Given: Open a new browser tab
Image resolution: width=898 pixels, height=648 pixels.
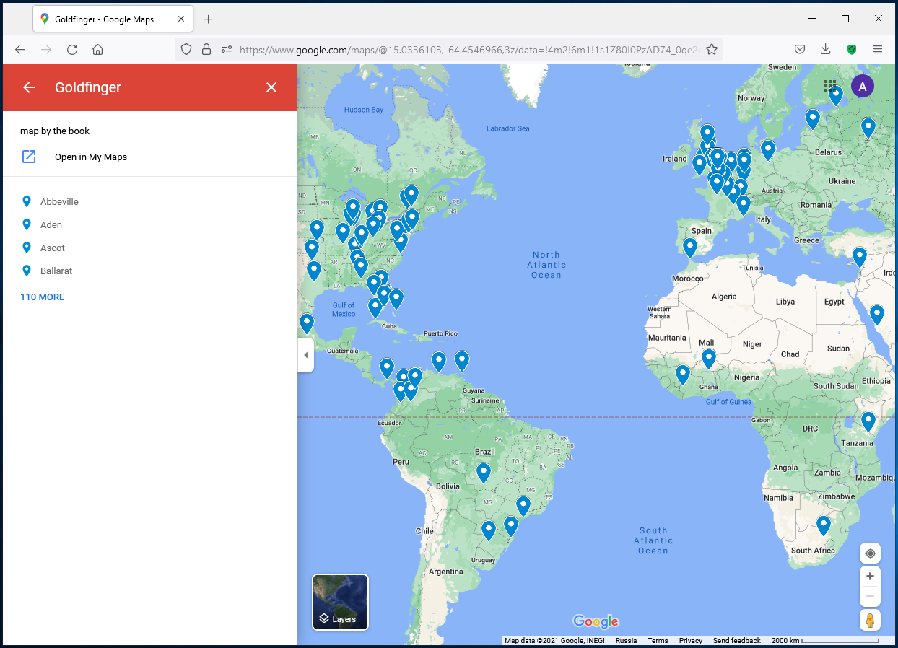Looking at the screenshot, I should pyautogui.click(x=209, y=19).
